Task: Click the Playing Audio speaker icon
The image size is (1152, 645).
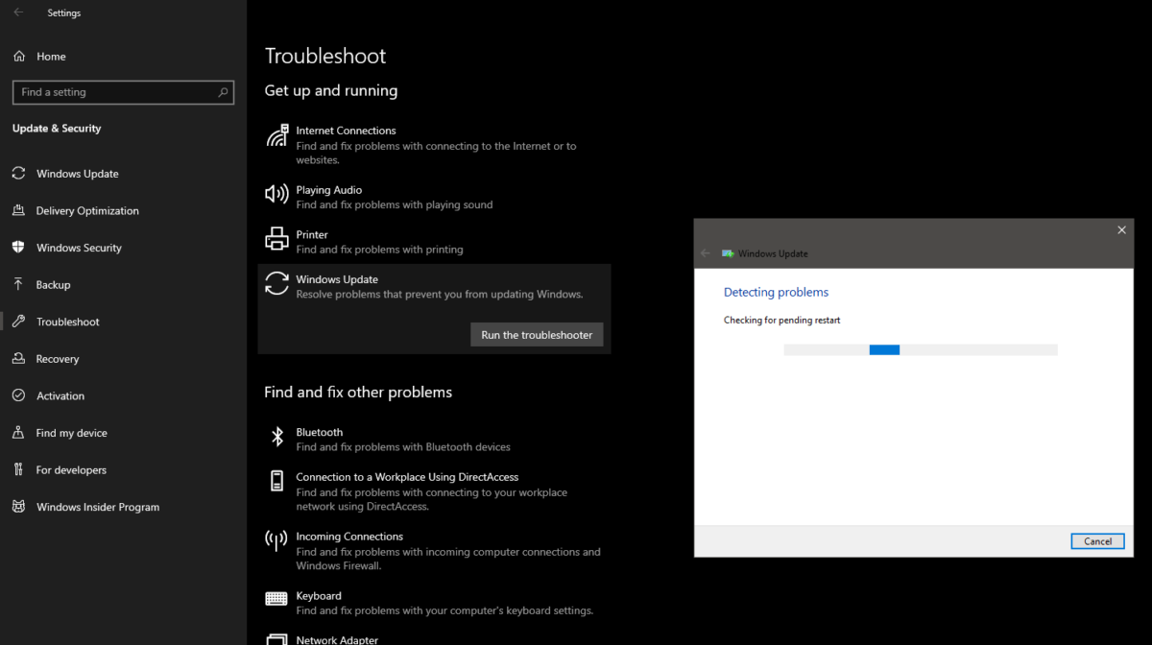Action: (x=277, y=195)
